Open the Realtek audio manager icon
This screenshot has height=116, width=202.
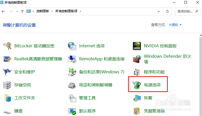[7, 59]
